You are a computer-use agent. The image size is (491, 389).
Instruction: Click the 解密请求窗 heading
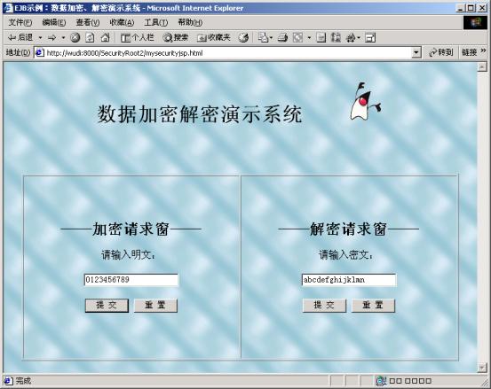click(x=349, y=229)
